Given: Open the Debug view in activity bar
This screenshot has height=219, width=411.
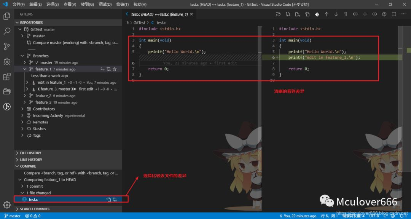Looking at the screenshot, I should (7, 61).
